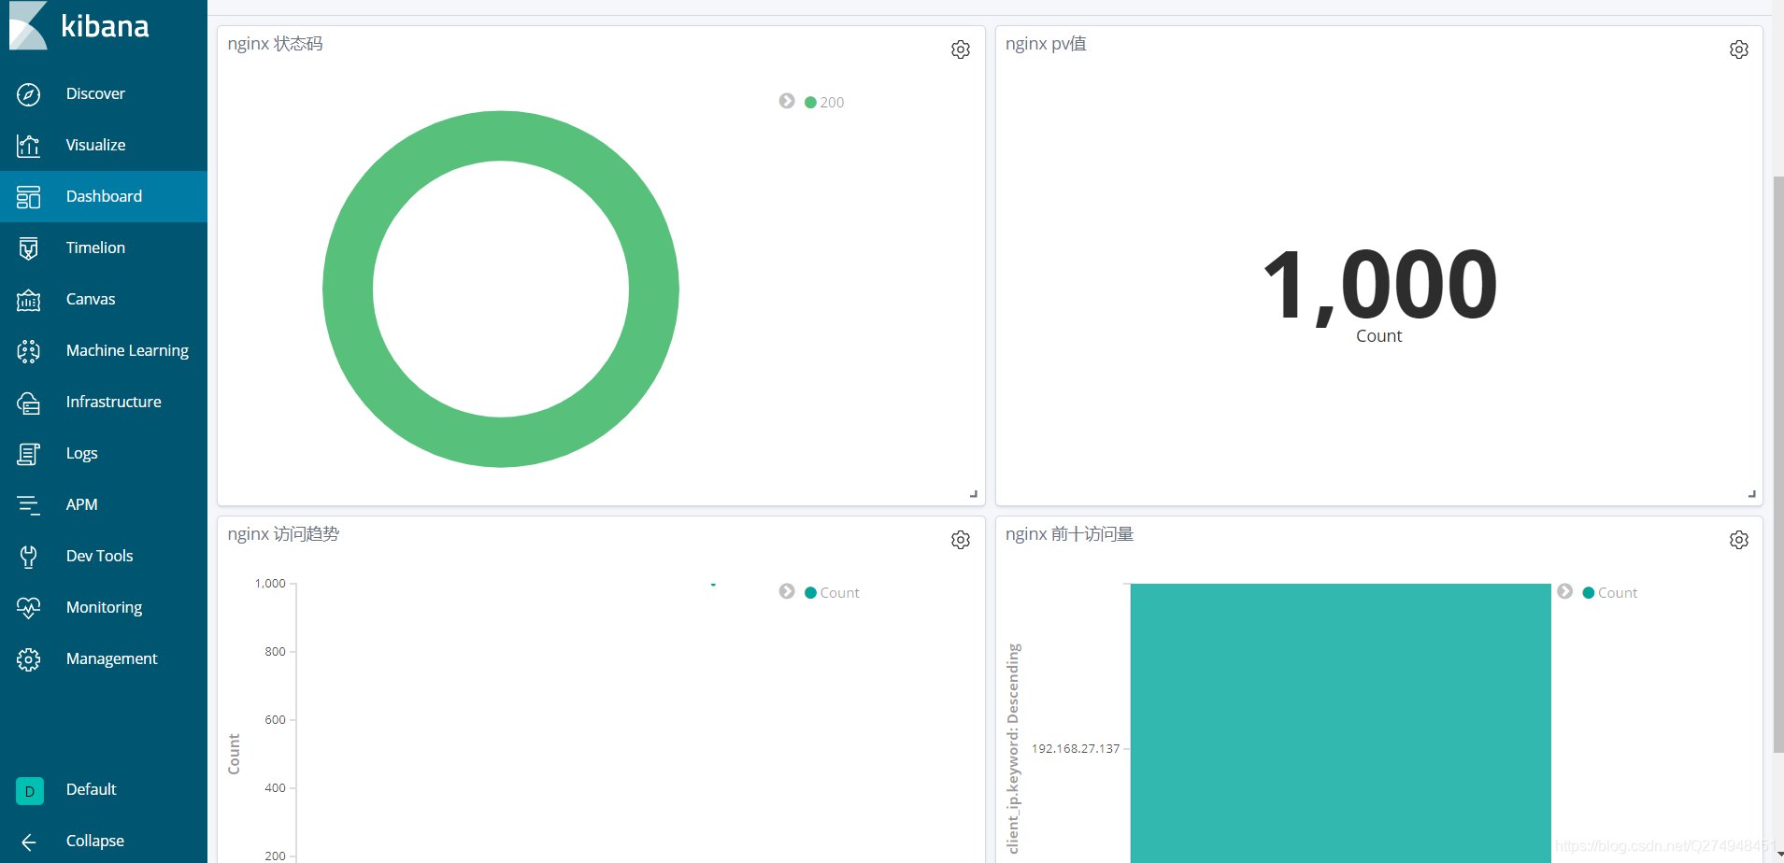Viewport: 1784px width, 863px height.
Task: Open panel options gear for nginx 状态码
Action: tap(961, 50)
